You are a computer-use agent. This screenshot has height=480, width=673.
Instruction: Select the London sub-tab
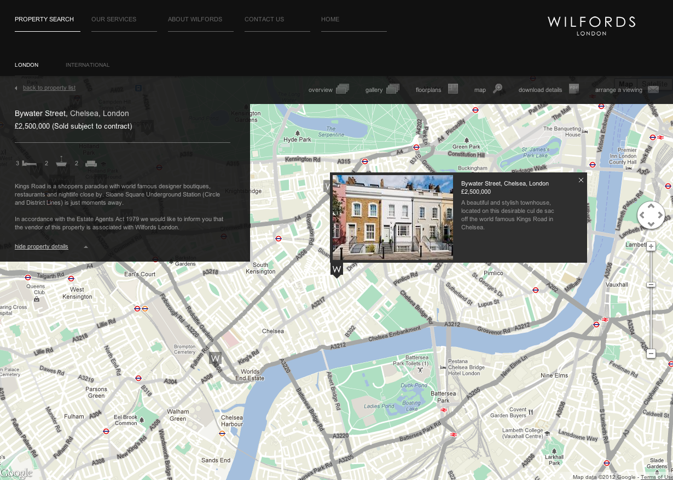27,65
